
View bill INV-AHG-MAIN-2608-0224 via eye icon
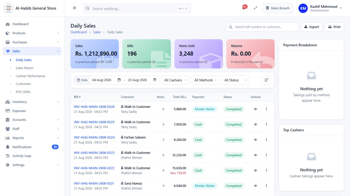(255, 140)
